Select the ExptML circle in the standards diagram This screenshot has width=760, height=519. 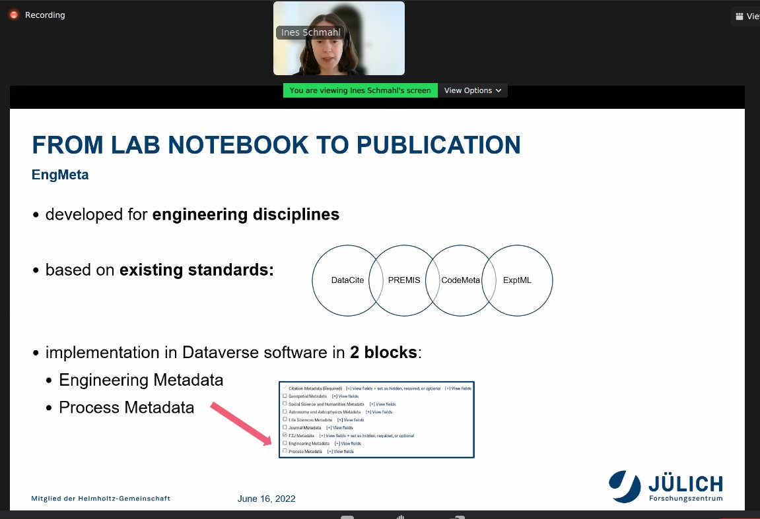tap(518, 280)
